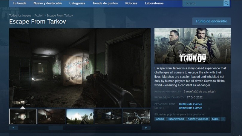
Task: Select the Acción tag
Action: tap(160, 119)
